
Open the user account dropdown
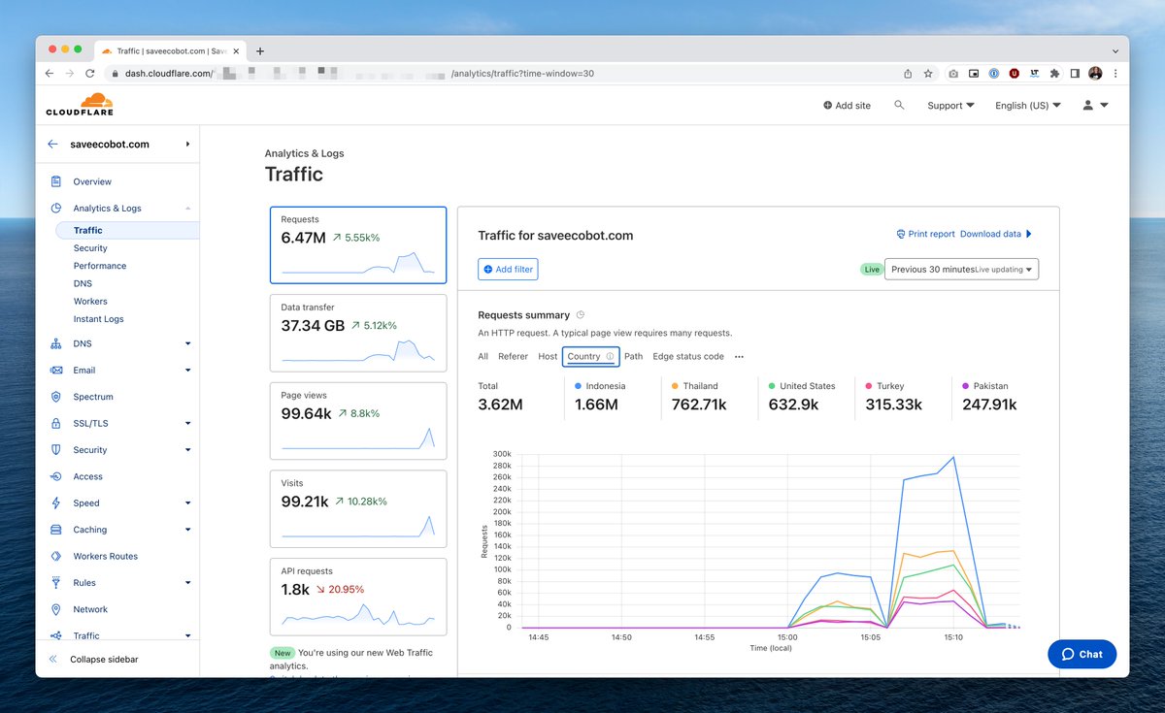[x=1095, y=105]
